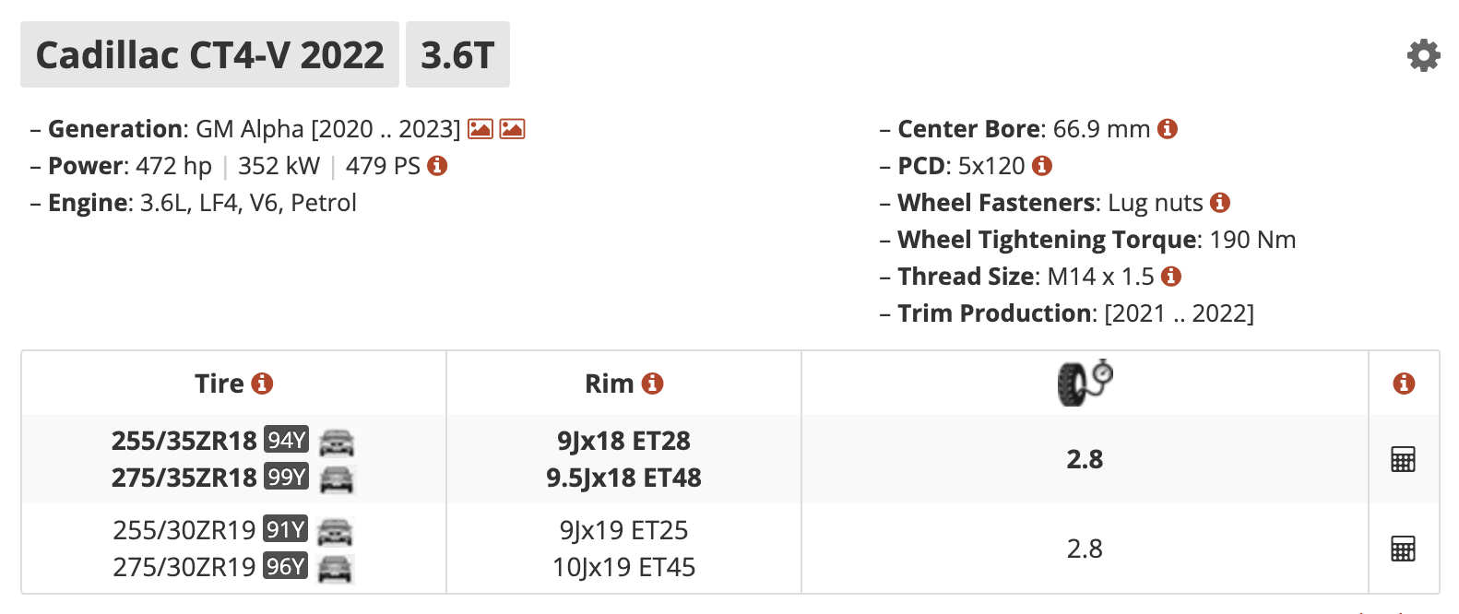Show Wheel Fasteners info icon
The width and height of the screenshot is (1459, 614).
[1220, 203]
